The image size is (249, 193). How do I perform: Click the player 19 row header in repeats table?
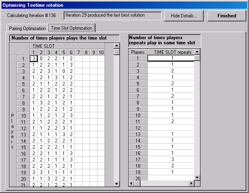click(x=138, y=172)
